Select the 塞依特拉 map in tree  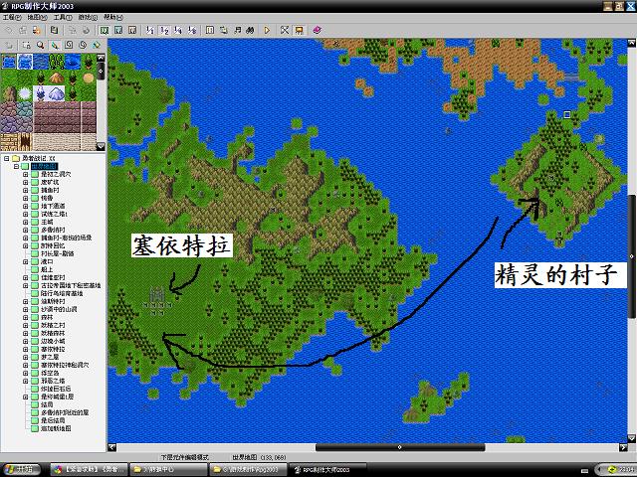coord(53,349)
